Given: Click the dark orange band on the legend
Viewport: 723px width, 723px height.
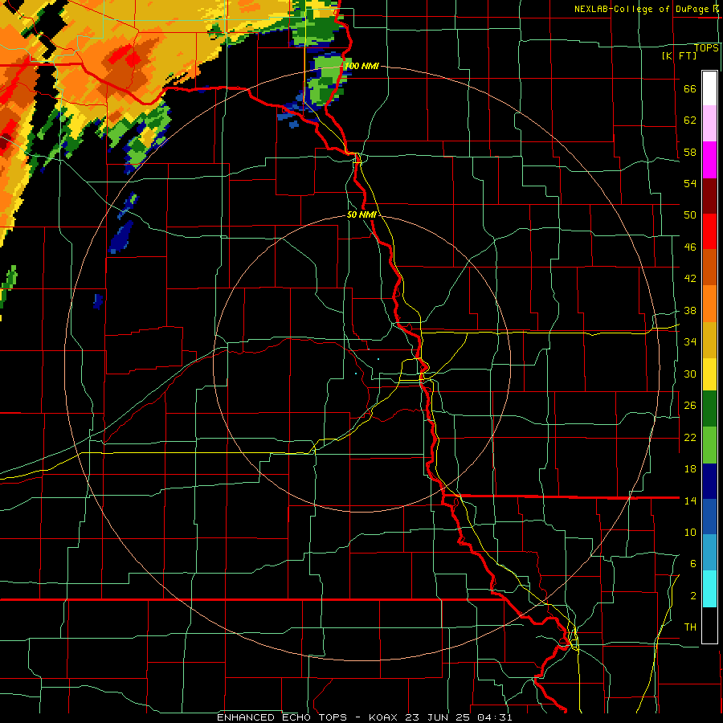Looking at the screenshot, I should tap(709, 267).
